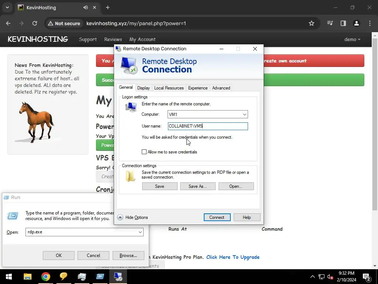Open the network tray icon

click(322, 277)
